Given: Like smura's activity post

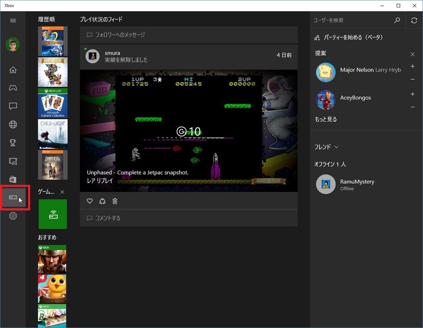Looking at the screenshot, I should [90, 201].
